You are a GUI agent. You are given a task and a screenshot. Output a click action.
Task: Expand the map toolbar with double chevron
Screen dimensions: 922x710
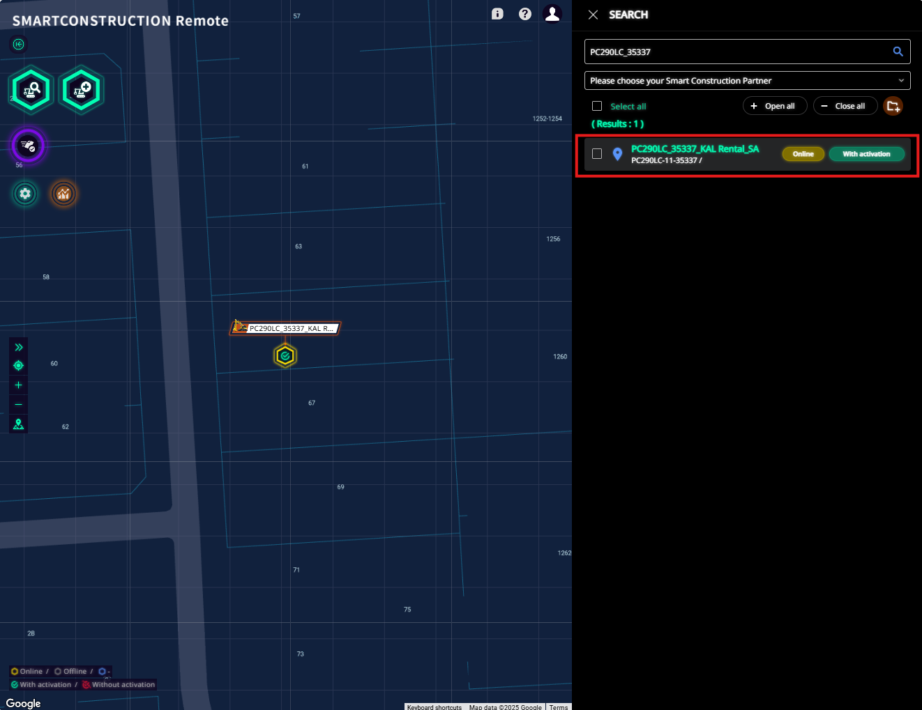19,347
